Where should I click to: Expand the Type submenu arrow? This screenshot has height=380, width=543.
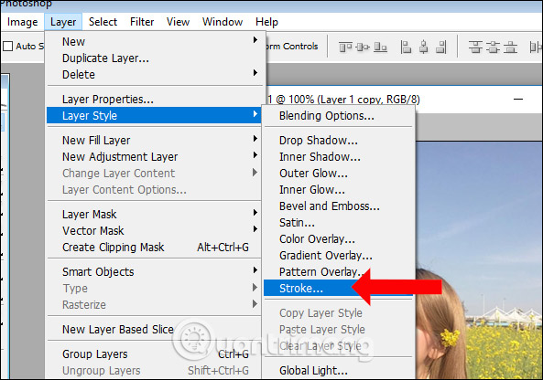[x=255, y=288]
